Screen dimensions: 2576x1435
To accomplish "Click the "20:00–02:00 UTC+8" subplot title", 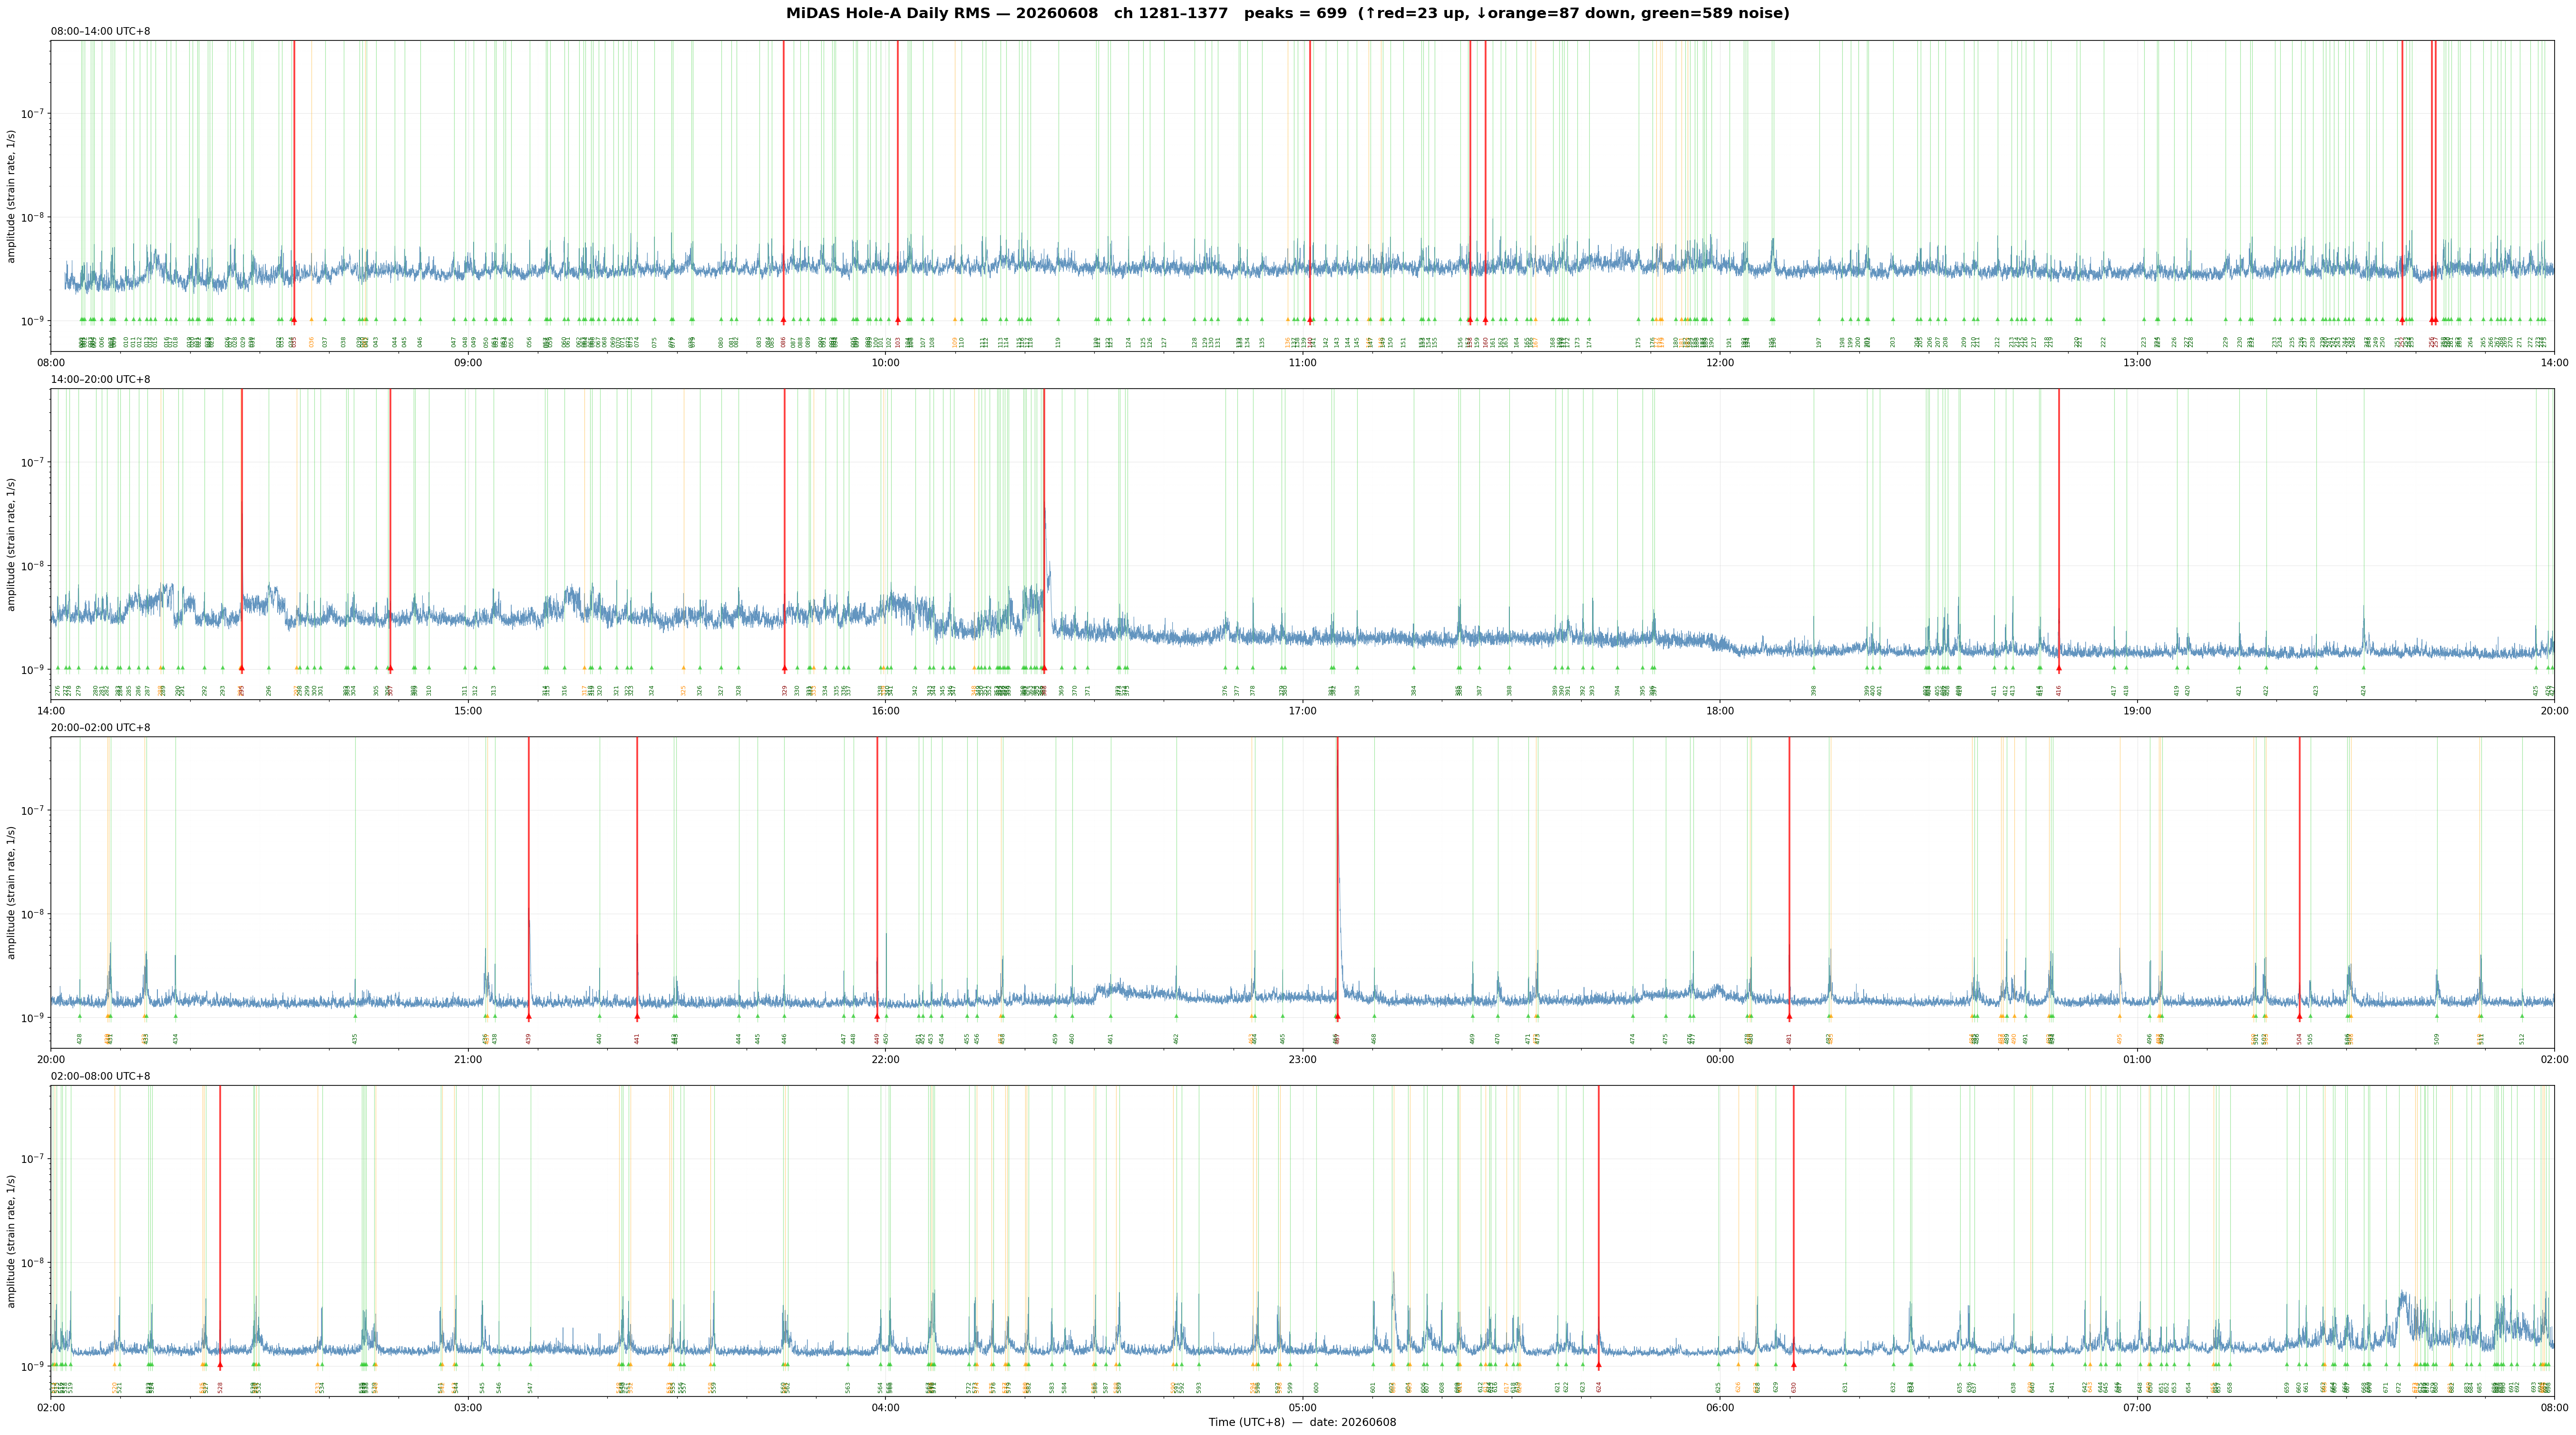I will [x=101, y=728].
